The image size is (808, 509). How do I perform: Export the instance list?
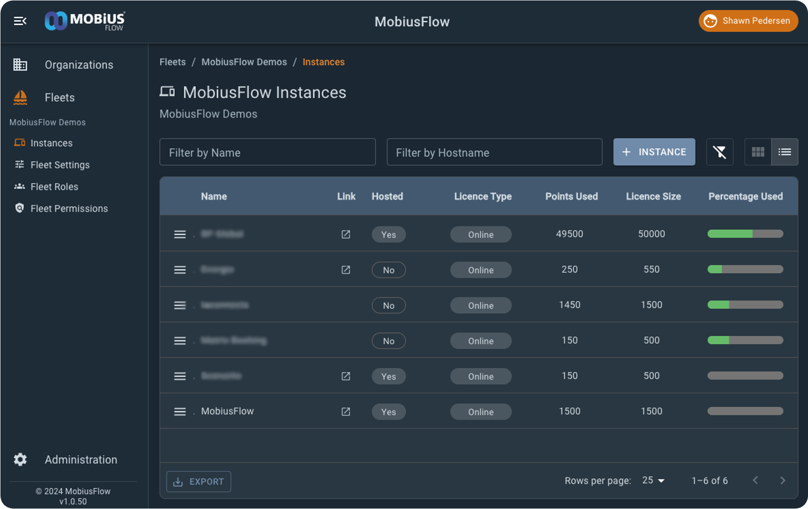(x=198, y=481)
